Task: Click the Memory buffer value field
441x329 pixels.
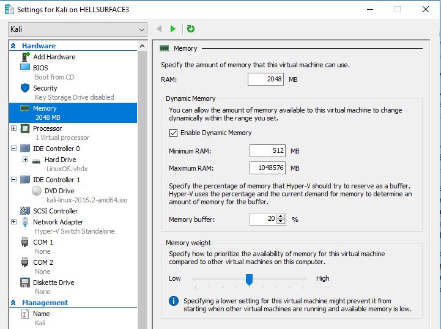Action: point(263,219)
